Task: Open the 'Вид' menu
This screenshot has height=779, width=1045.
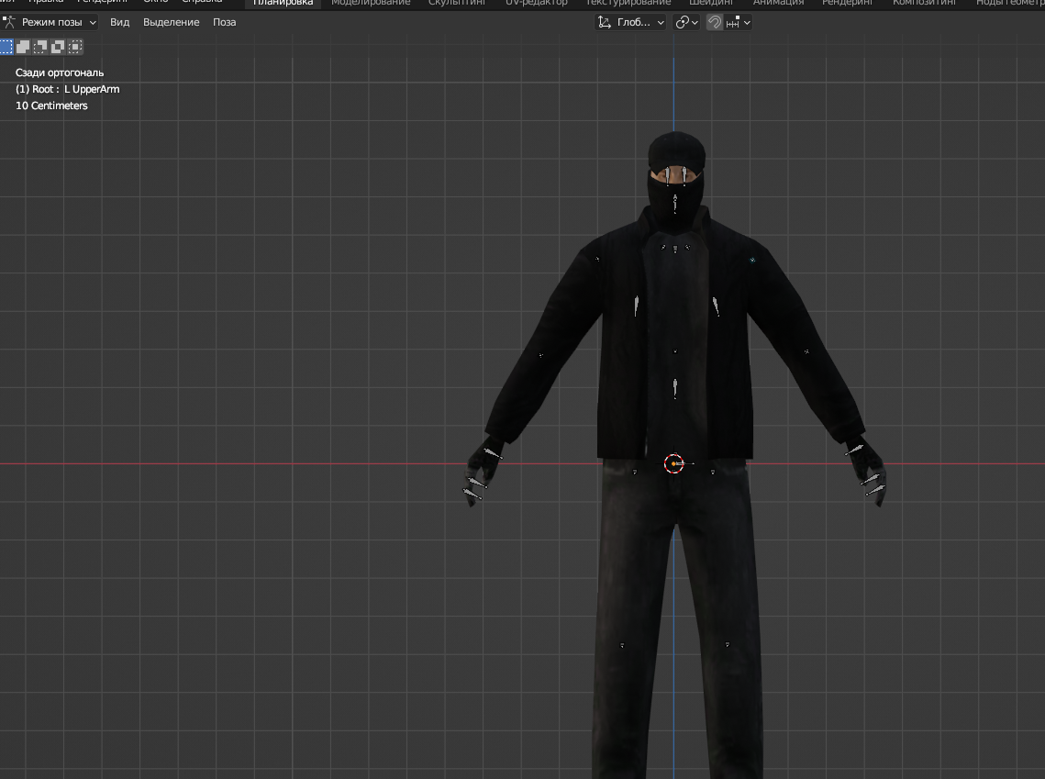Action: pyautogui.click(x=120, y=22)
